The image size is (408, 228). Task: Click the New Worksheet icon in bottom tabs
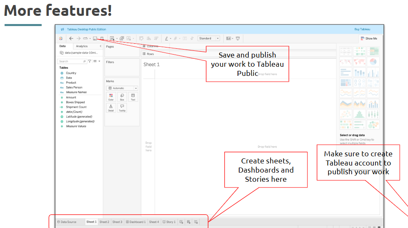181,222
